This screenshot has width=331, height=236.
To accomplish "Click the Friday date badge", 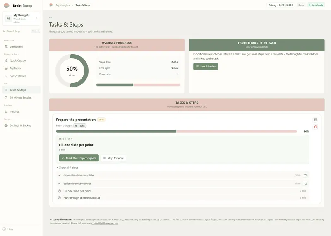I will click(x=281, y=5).
